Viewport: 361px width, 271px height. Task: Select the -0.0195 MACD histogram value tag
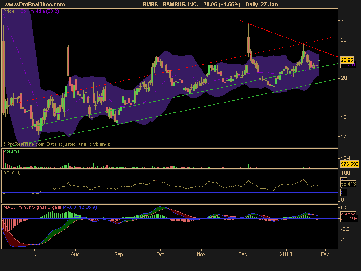(349, 219)
